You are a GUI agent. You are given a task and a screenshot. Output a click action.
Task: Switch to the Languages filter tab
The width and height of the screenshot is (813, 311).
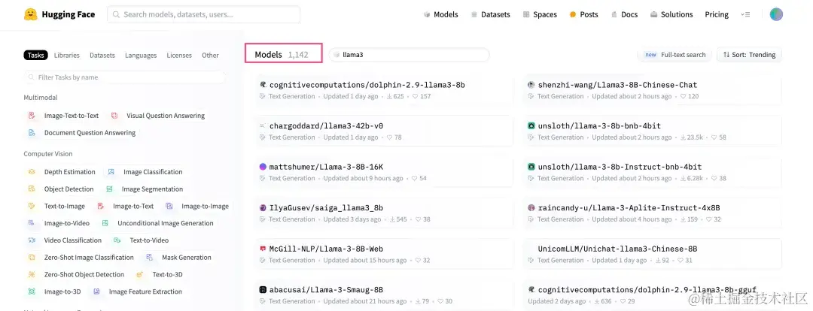141,55
